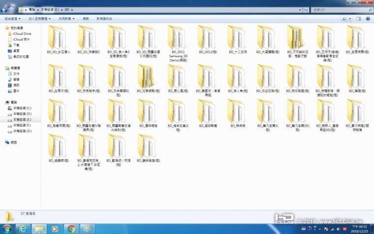Screen dimensions: 374x234
Task: Open 音樂 library in the sidebar
Action: (x=16, y=79)
